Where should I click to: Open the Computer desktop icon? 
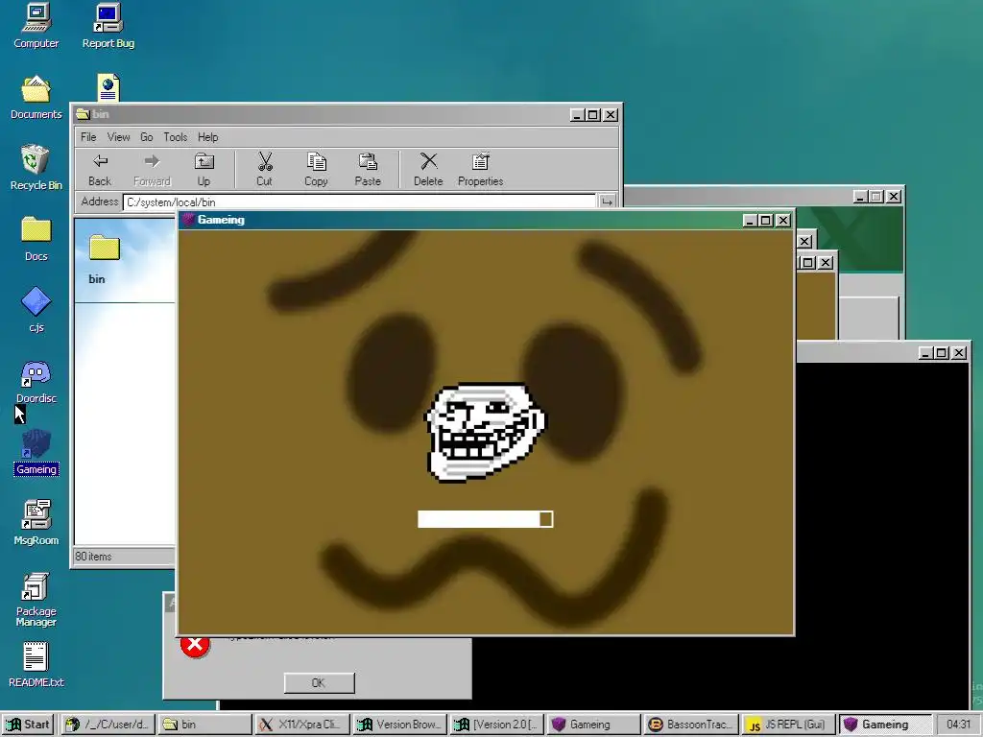[36, 25]
